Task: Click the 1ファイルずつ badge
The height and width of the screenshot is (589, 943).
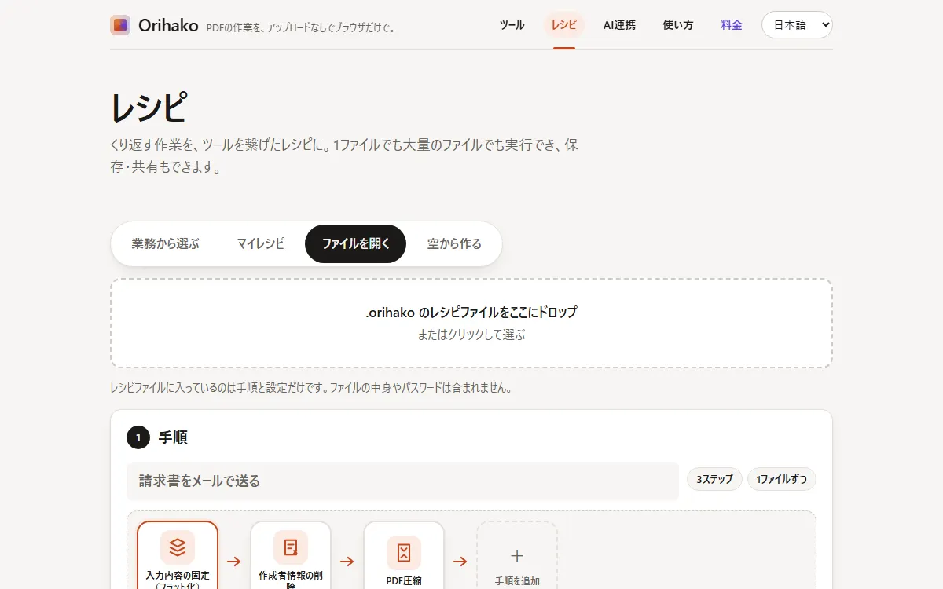Action: pyautogui.click(x=782, y=479)
